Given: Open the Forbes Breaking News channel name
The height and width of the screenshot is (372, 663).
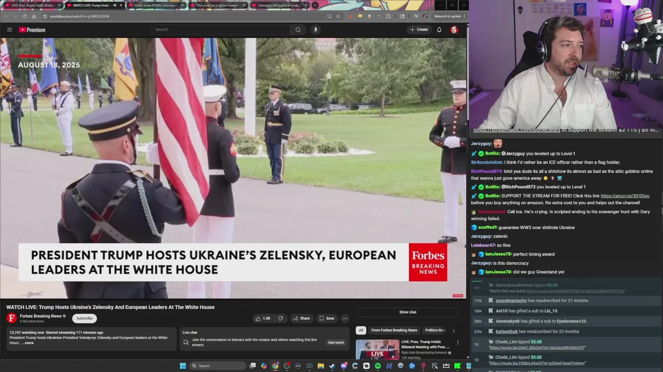Looking at the screenshot, I should point(40,316).
